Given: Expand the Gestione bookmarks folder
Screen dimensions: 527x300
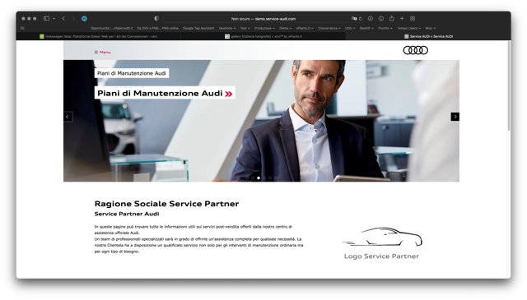Looking at the screenshot, I should (227, 28).
